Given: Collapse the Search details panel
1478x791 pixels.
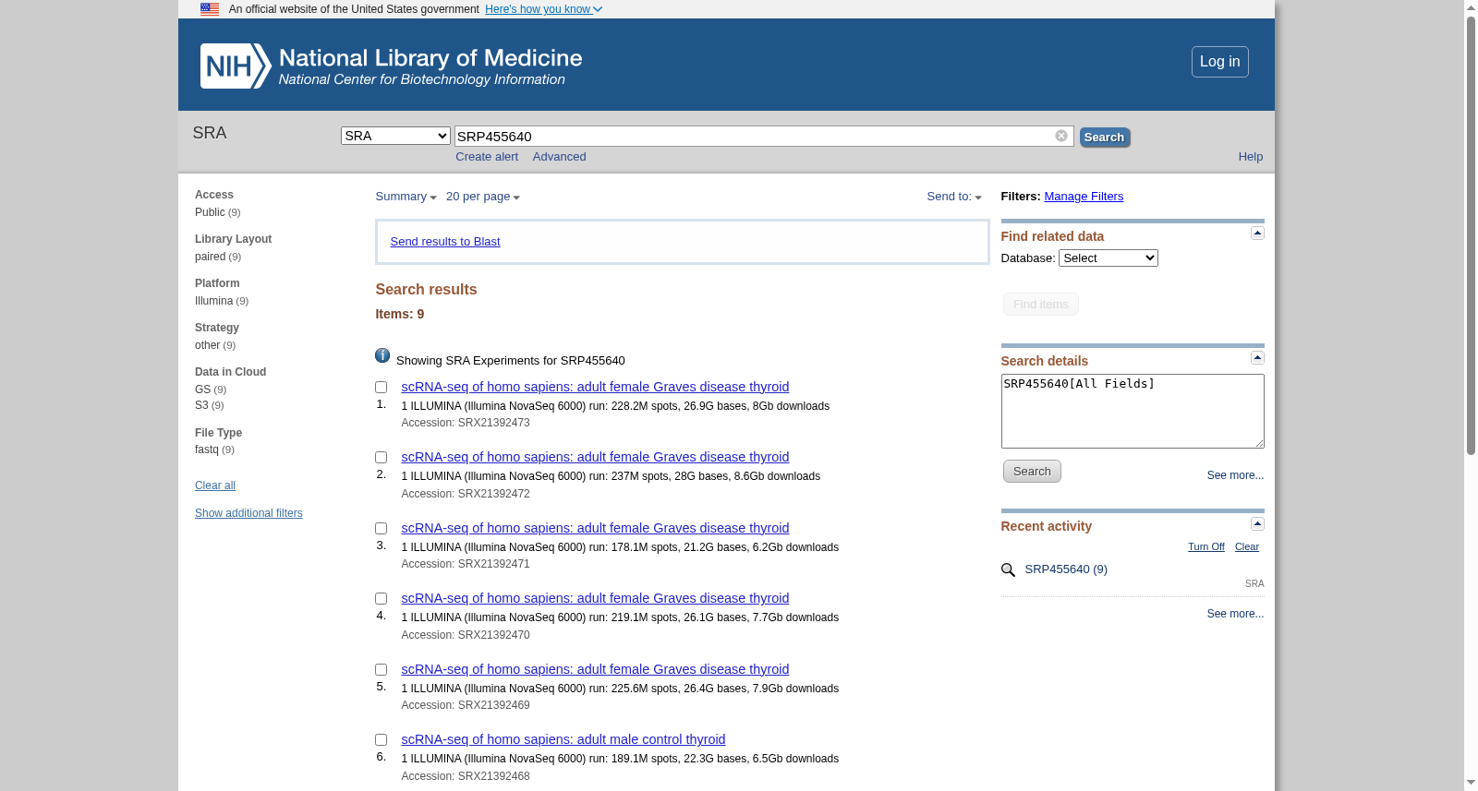Looking at the screenshot, I should (x=1257, y=358).
